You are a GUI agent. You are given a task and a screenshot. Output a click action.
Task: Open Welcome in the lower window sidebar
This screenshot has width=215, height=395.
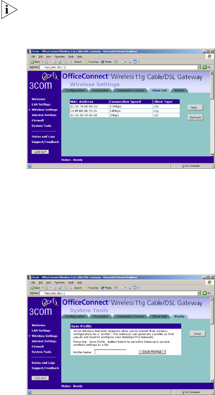38,325
